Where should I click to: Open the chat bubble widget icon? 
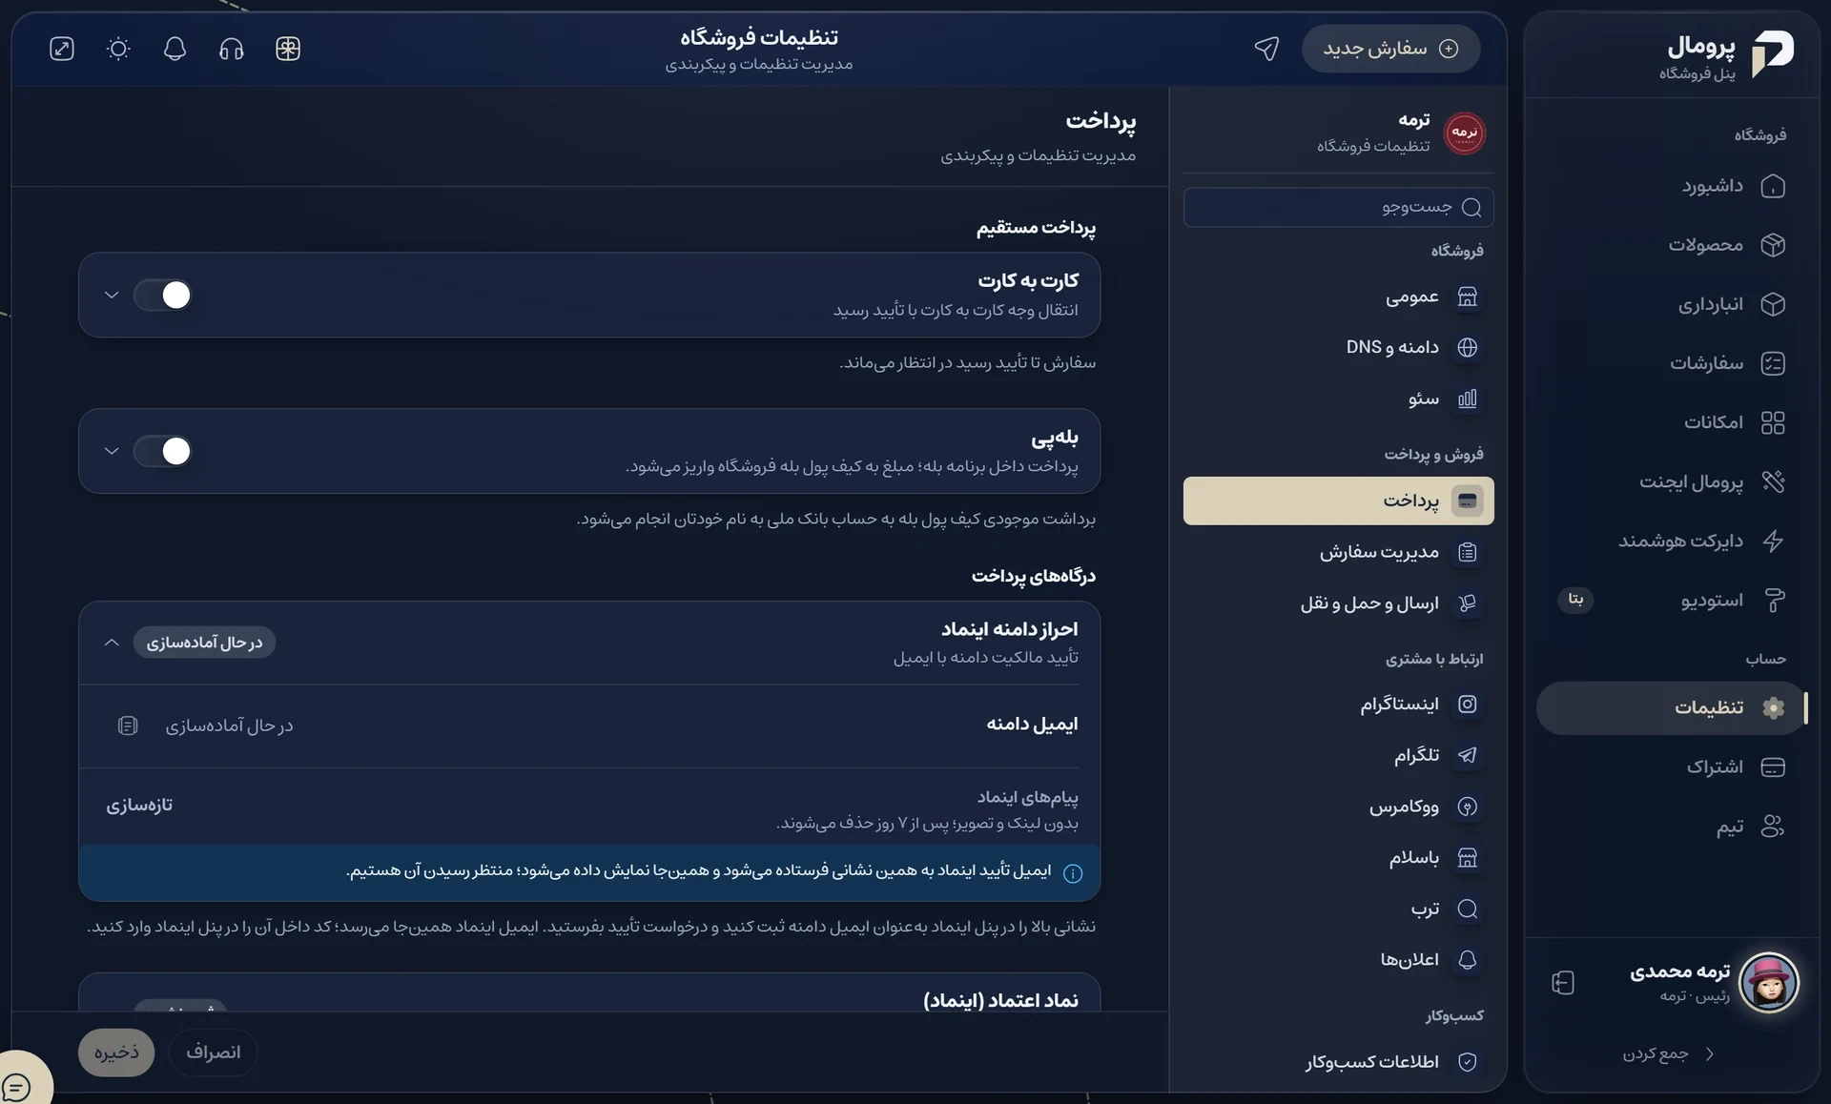pyautogui.click(x=17, y=1086)
